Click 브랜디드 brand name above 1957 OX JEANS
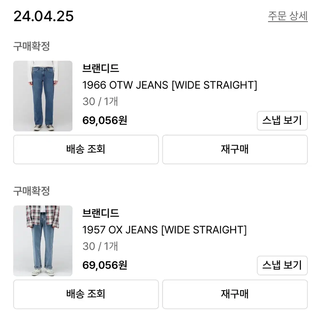This screenshot has width=321, height=321. tap(101, 213)
